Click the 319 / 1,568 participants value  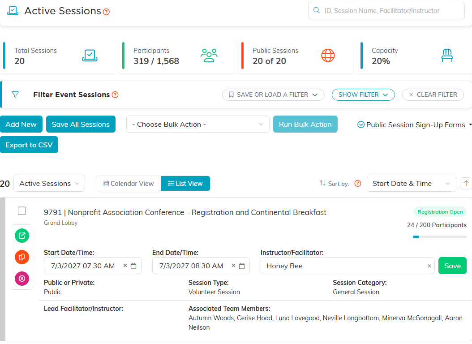point(156,61)
